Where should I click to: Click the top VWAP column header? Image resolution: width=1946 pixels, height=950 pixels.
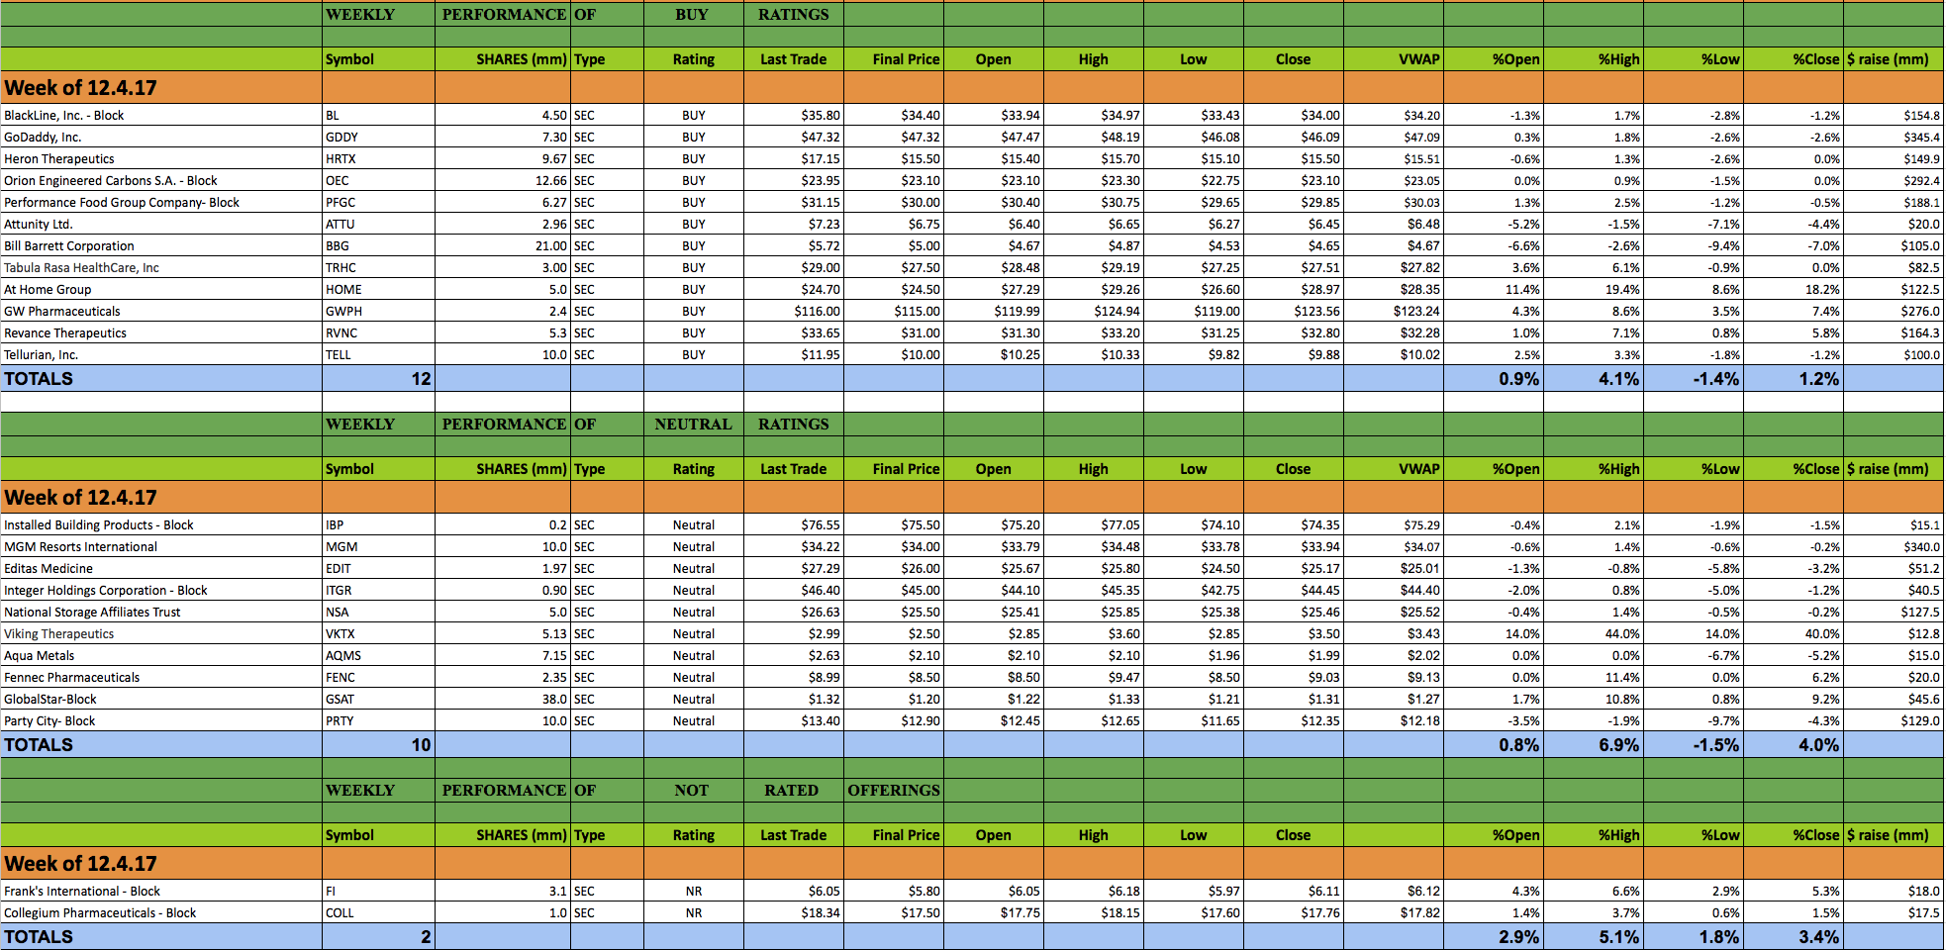1393,59
